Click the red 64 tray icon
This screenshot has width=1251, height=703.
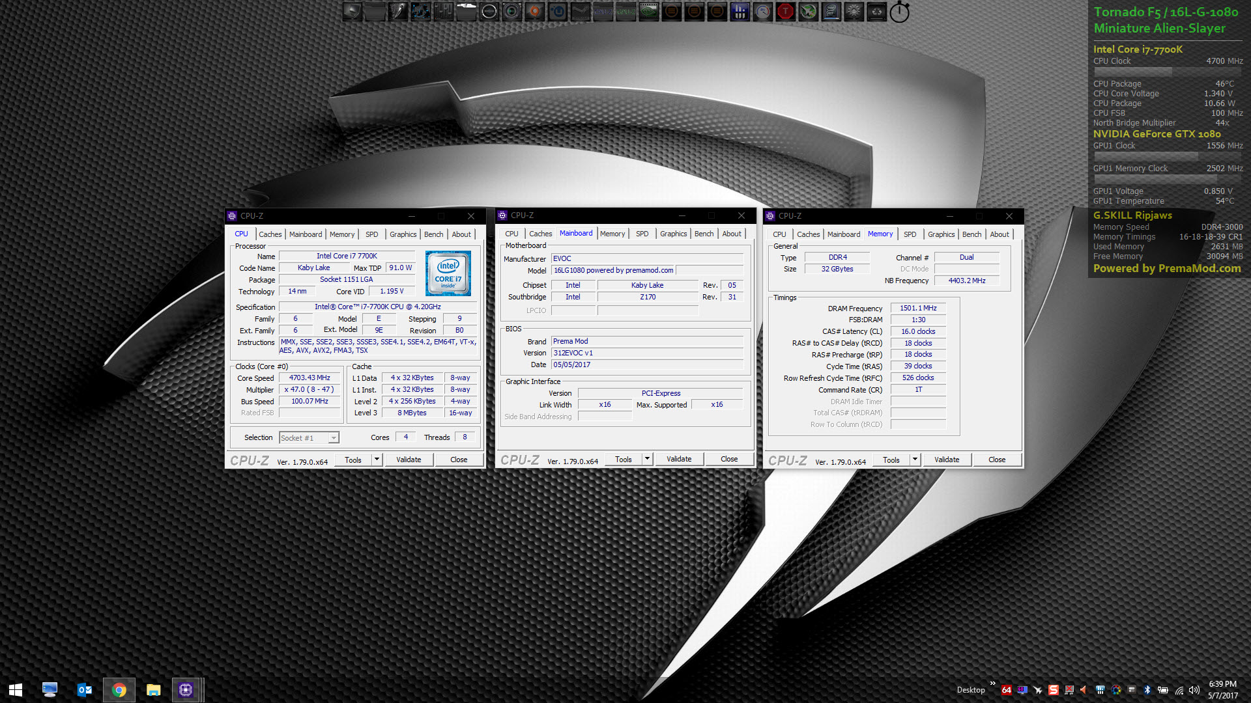click(x=1007, y=690)
